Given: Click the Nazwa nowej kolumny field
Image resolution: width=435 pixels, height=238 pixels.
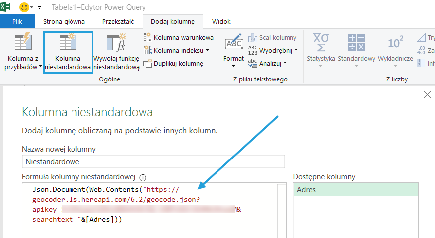Looking at the screenshot, I should 153,161.
